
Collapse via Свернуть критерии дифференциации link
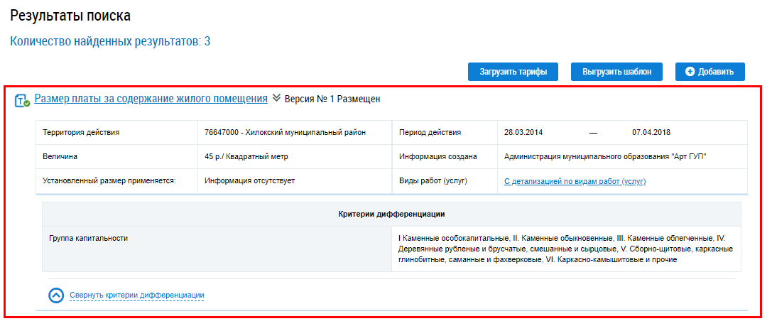136,295
